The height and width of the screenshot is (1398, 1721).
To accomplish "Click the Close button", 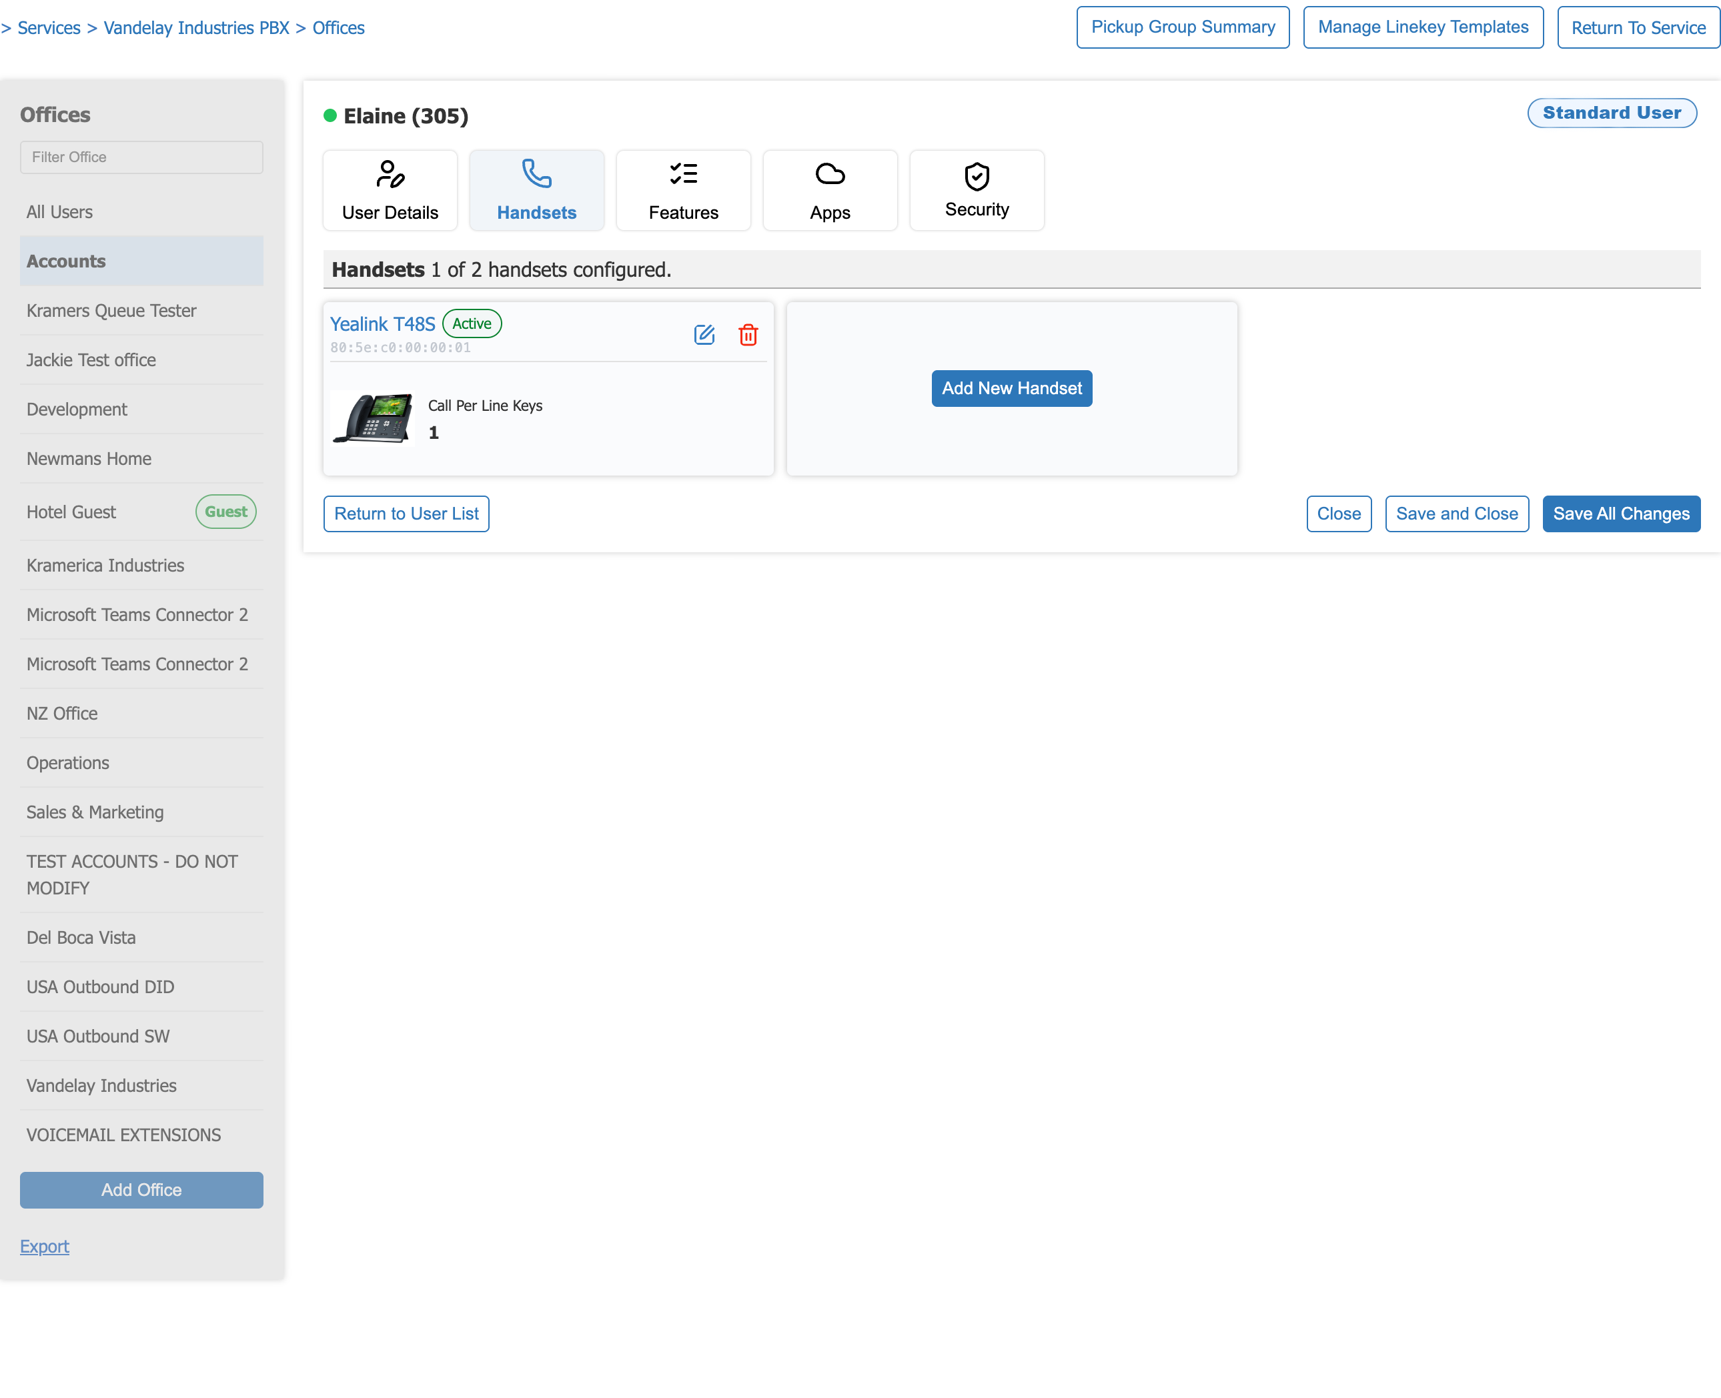I will 1339,514.
